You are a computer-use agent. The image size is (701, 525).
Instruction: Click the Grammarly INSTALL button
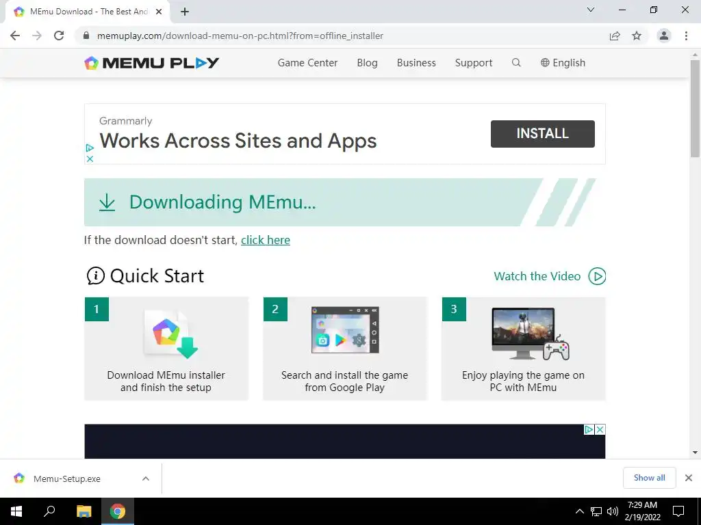pos(543,133)
